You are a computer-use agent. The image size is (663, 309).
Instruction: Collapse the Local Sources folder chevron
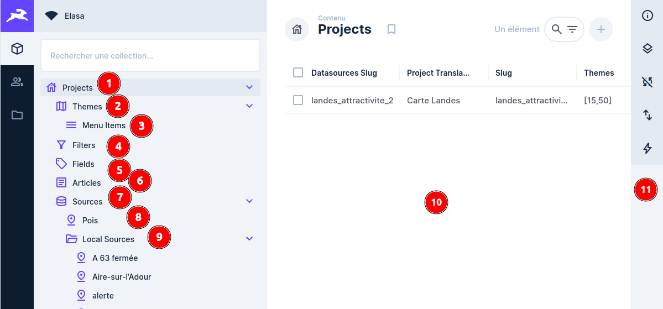coord(249,238)
